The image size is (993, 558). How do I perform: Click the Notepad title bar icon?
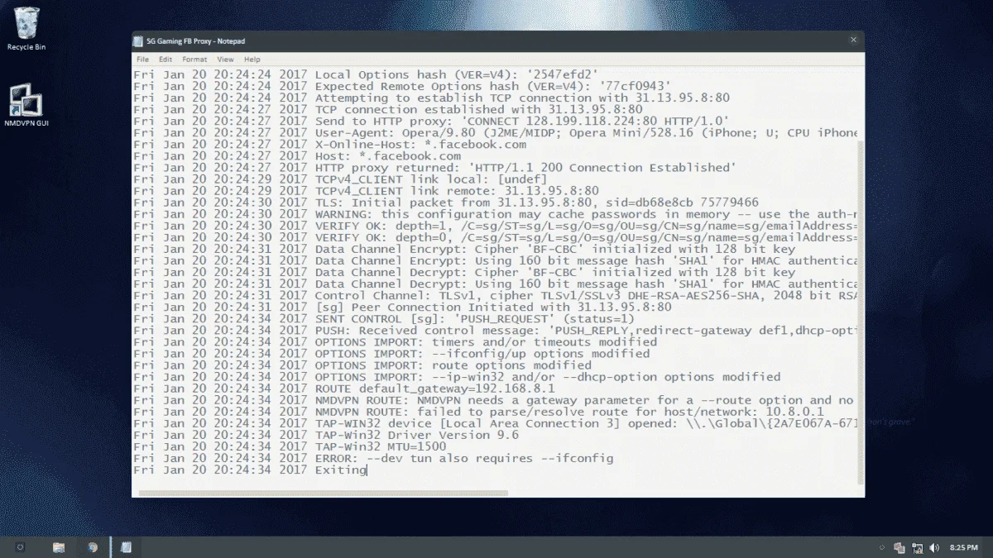click(139, 41)
